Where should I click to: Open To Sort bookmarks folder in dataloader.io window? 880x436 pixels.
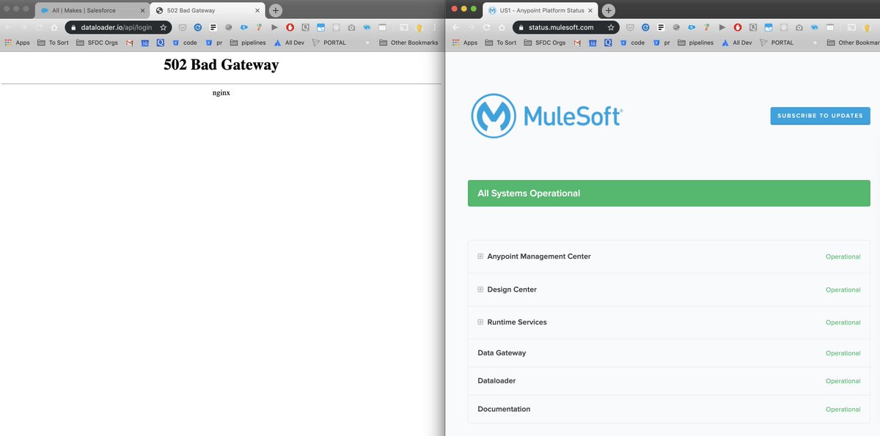53,43
